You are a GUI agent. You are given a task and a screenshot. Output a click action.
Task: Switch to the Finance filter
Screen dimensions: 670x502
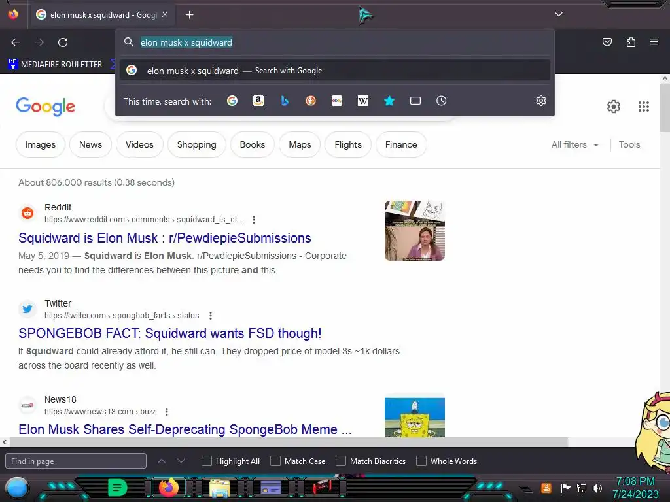point(401,144)
